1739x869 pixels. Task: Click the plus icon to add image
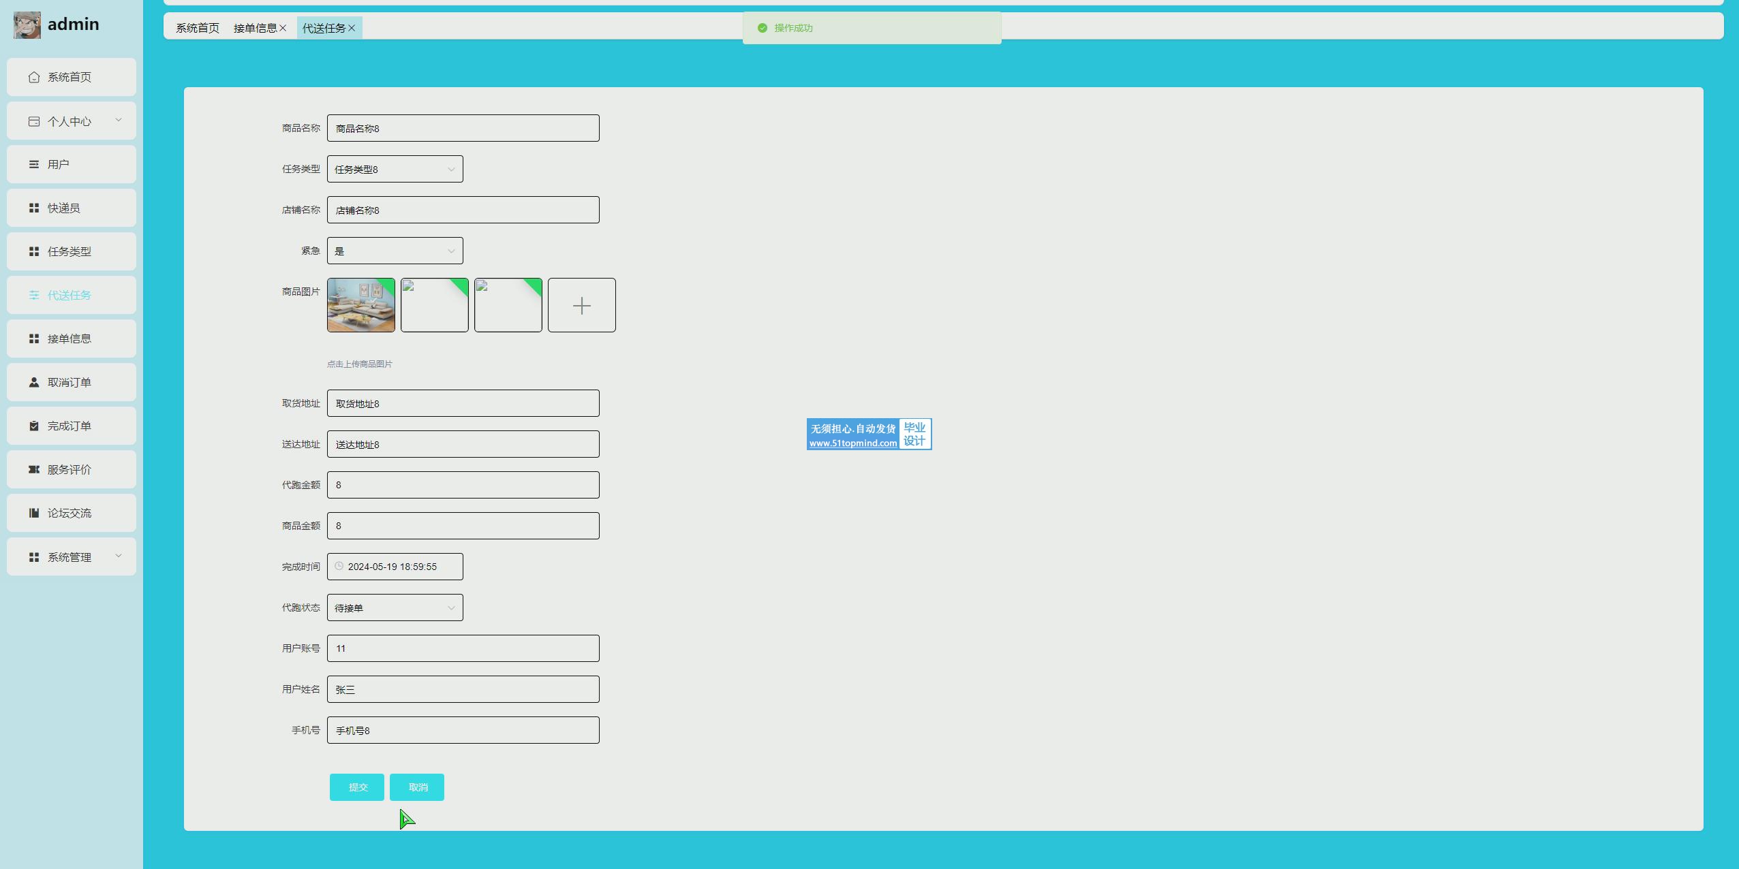pos(582,306)
